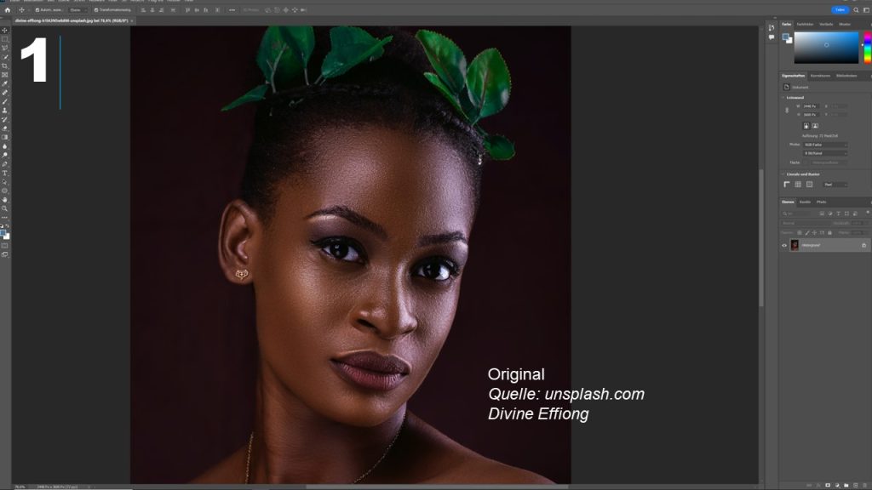
Task: Collapse the Lineale und Raster section
Action: pos(783,174)
